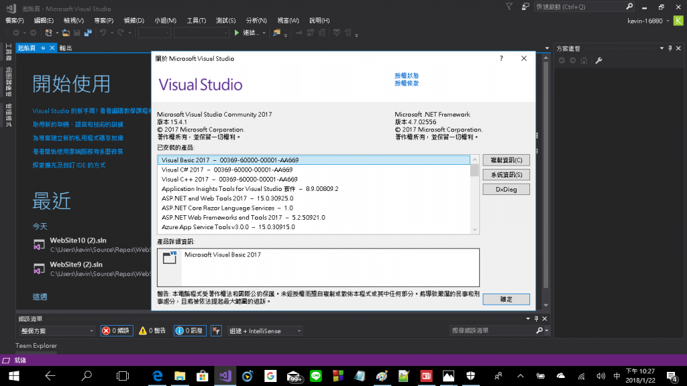
Task: Toggle the 0 Warnings filter button
Action: [x=152, y=331]
